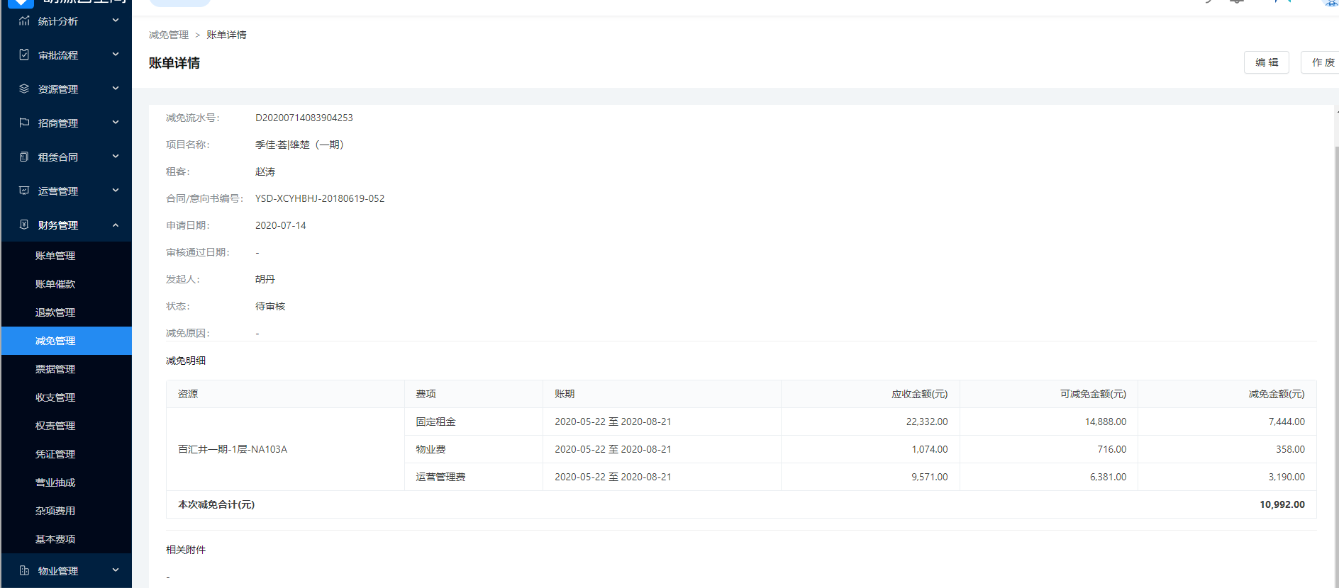Open 账单管理 submenu item
This screenshot has height=588, width=1339.
pyautogui.click(x=55, y=256)
